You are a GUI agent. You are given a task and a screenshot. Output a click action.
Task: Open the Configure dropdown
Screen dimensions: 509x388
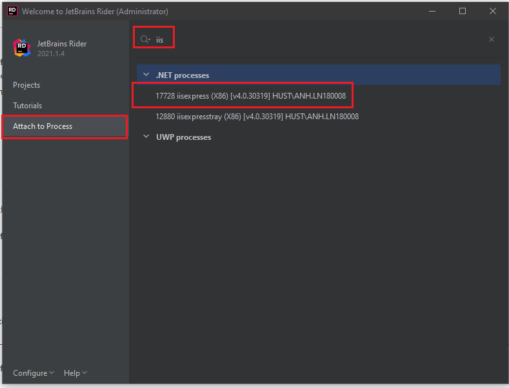coord(33,373)
